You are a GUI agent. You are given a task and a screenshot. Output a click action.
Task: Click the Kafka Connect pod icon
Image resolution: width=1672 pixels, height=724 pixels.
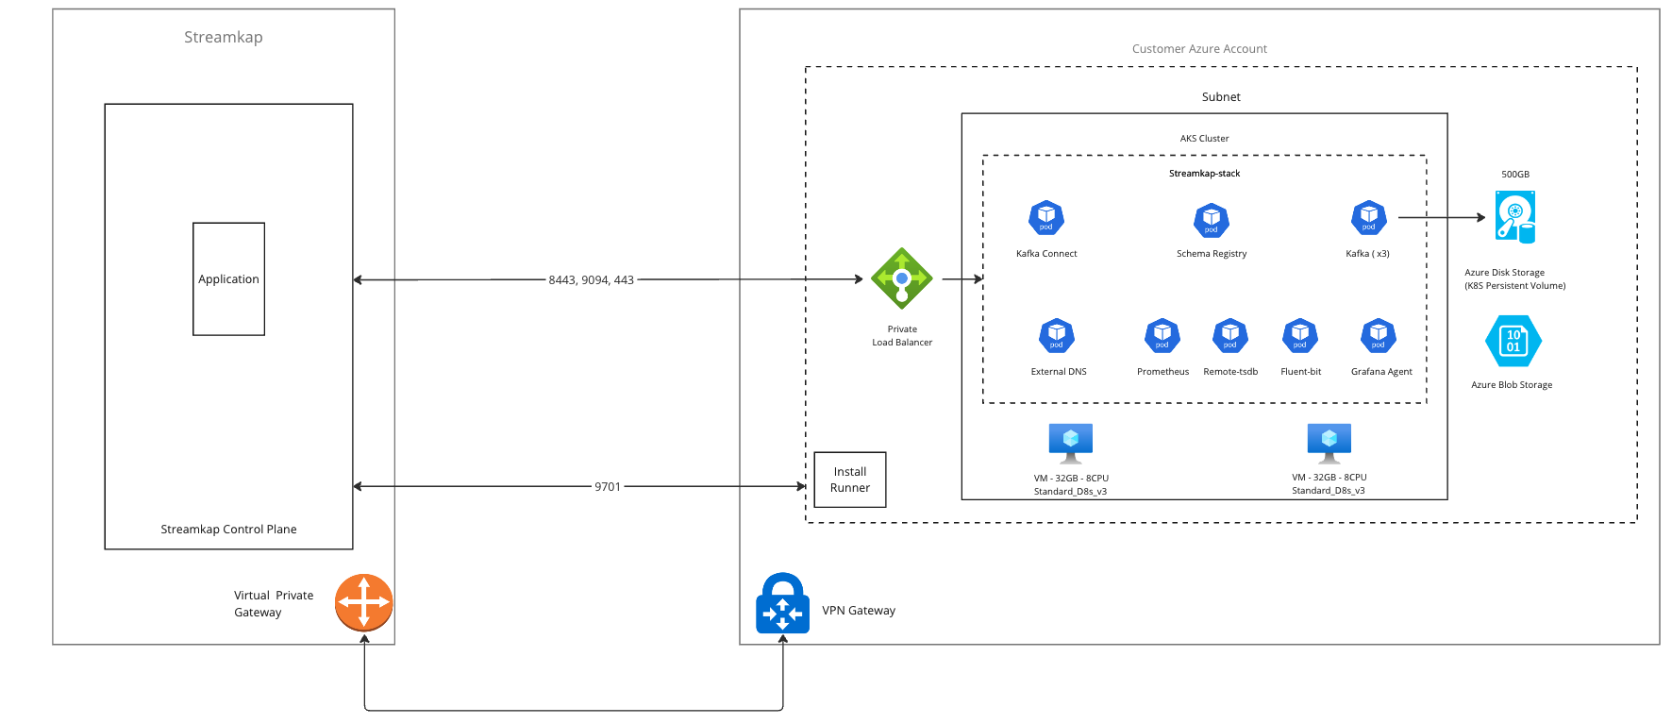click(1046, 218)
